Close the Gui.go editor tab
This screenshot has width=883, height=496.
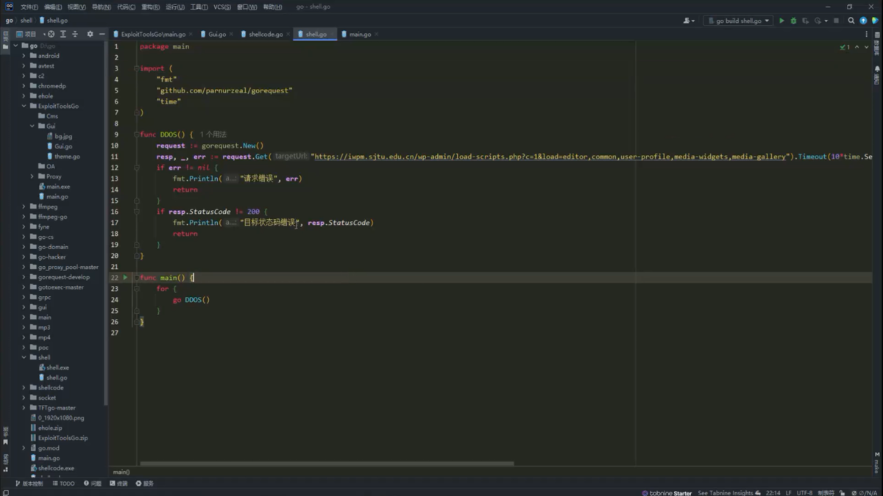click(232, 35)
